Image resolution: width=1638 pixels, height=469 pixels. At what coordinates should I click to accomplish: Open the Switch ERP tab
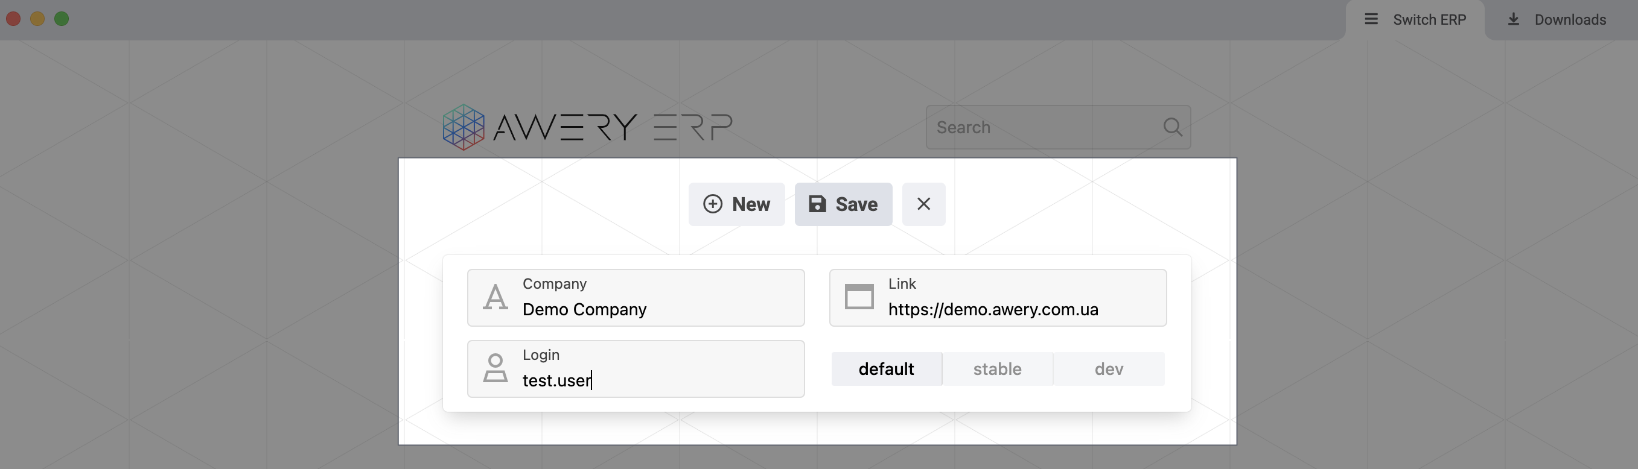[x=1415, y=20]
